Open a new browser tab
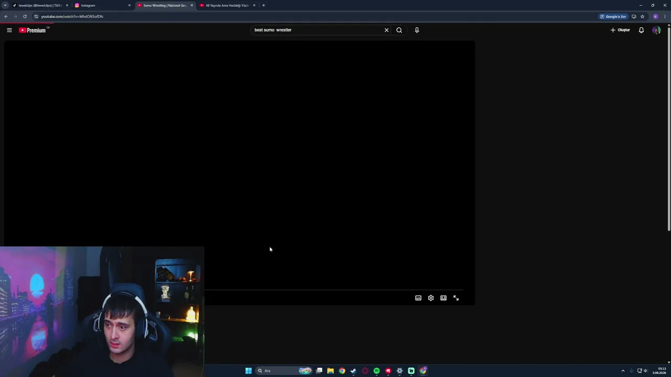The image size is (671, 377). [x=264, y=5]
